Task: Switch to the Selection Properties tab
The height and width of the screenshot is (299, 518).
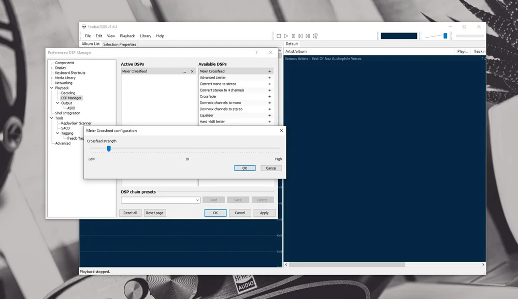Action: [120, 44]
